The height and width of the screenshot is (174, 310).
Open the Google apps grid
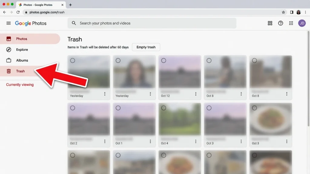pos(291,23)
